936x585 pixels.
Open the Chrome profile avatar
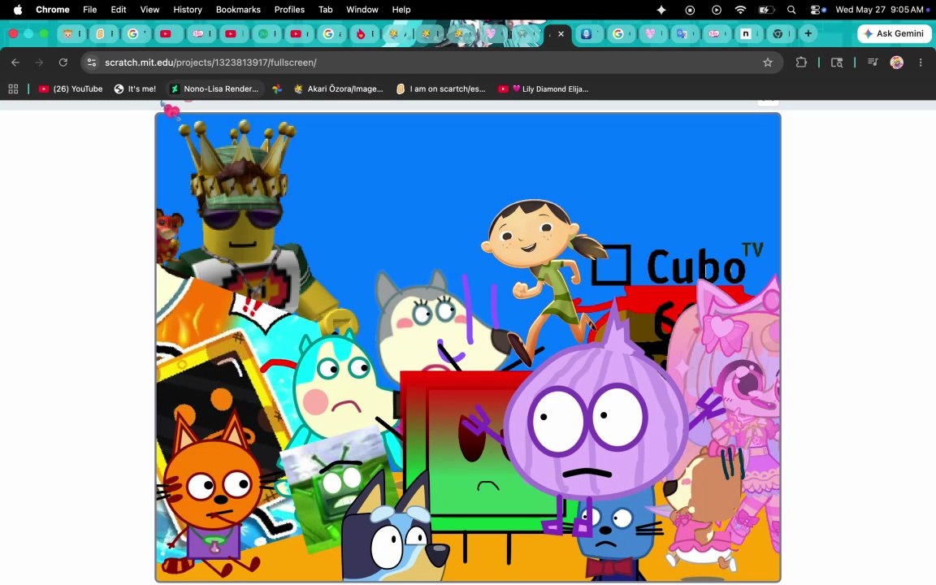(x=897, y=63)
